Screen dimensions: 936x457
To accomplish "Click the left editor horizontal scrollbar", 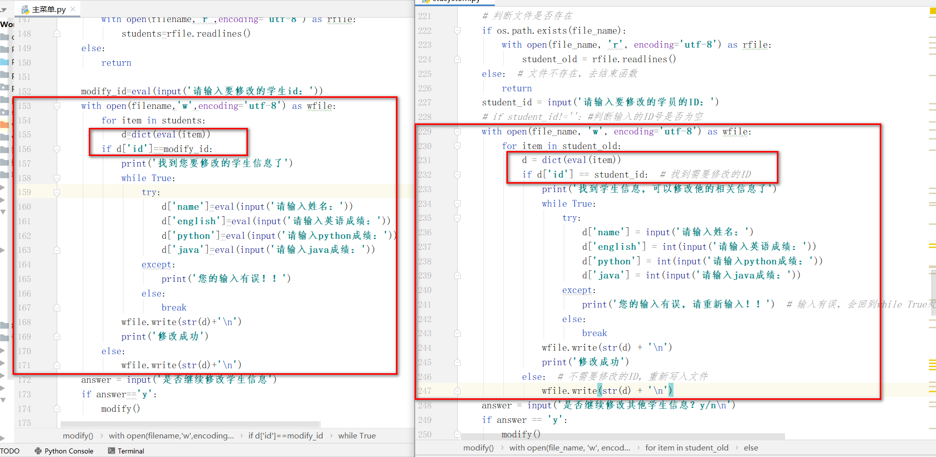I will click(190, 424).
